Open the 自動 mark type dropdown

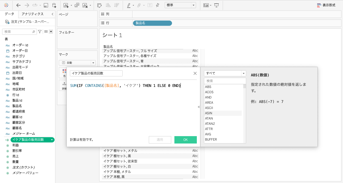pyautogui.click(x=77, y=63)
